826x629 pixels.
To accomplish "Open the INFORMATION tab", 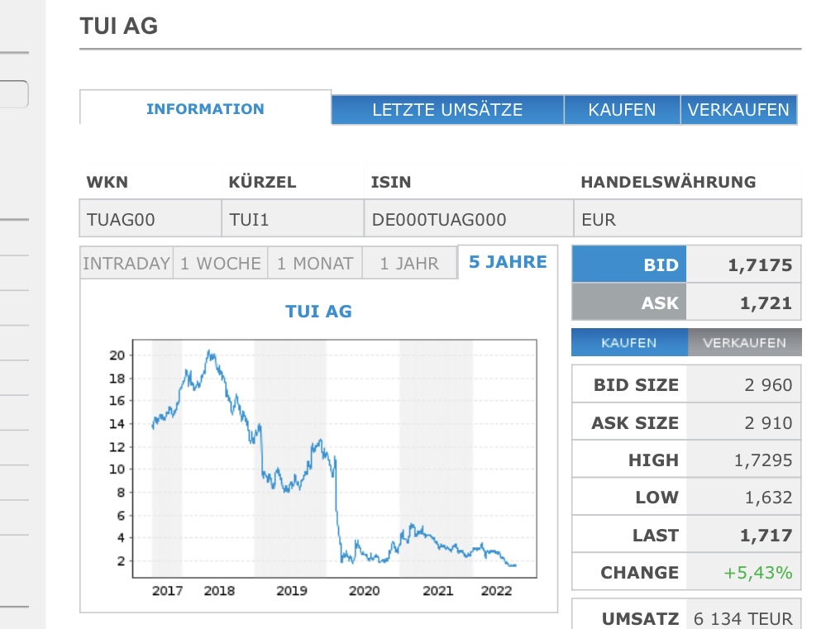I will 204,108.
